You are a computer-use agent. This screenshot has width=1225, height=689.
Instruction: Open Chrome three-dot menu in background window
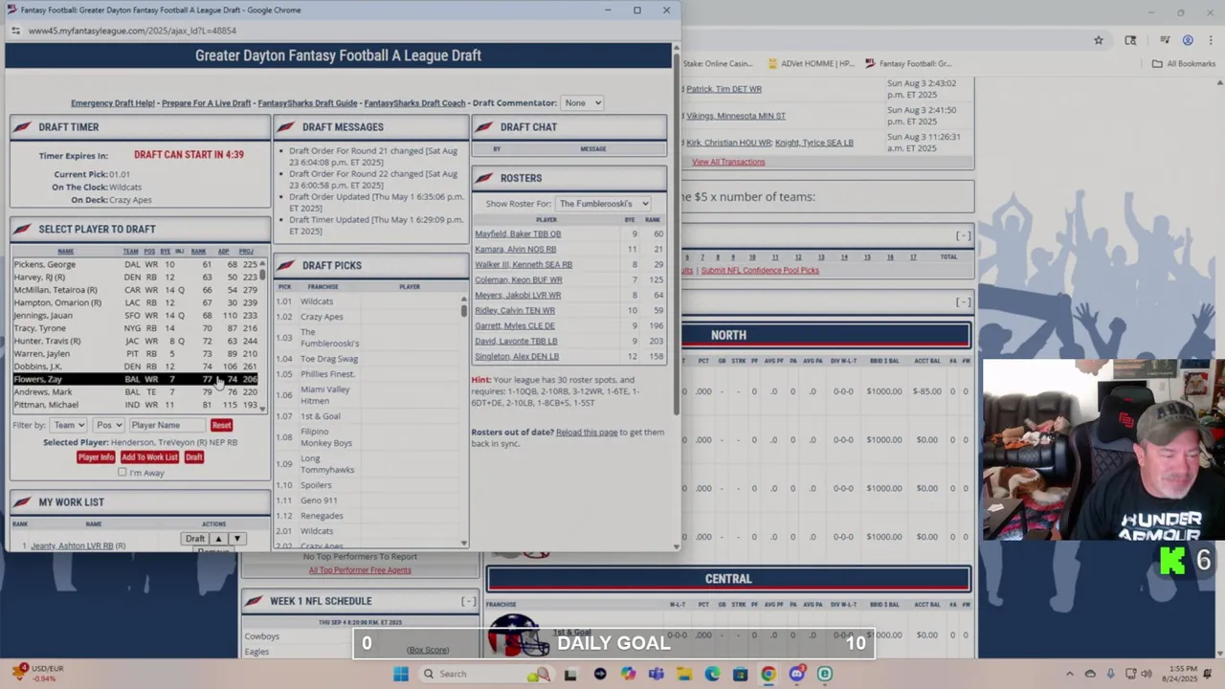(1209, 40)
